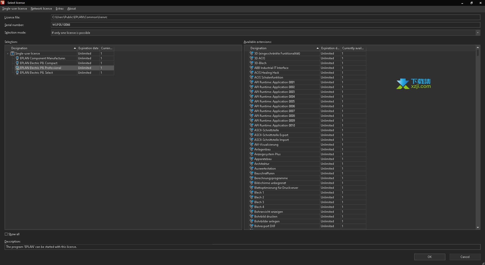Viewport: 485px width, 265px height.
Task: Click the Bohrexport DXF icon
Action: 251,226
